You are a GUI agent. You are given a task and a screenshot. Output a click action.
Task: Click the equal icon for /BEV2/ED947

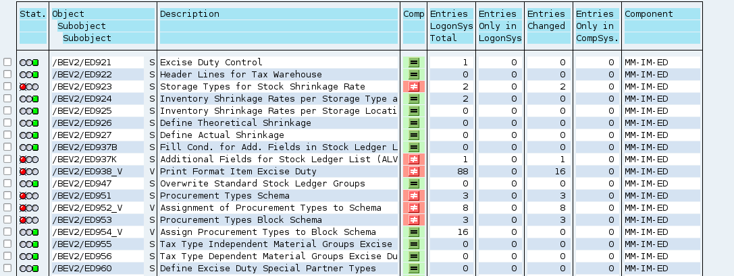[414, 184]
